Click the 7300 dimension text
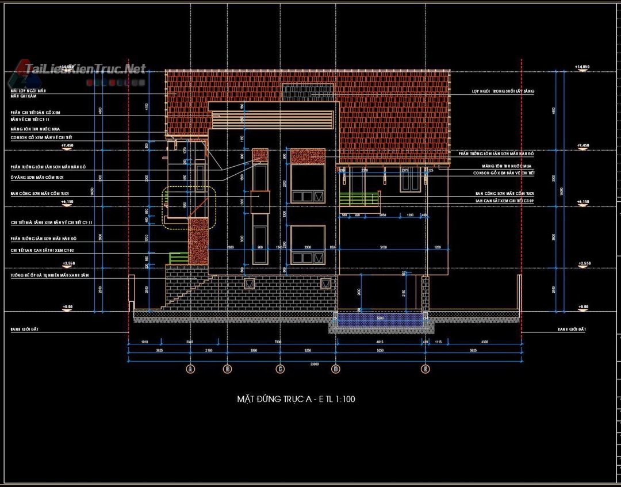This screenshot has height=487, width=621. tap(278, 342)
